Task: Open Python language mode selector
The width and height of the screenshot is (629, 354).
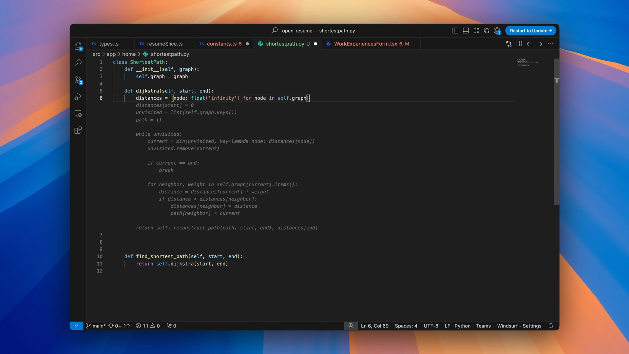Action: click(462, 326)
